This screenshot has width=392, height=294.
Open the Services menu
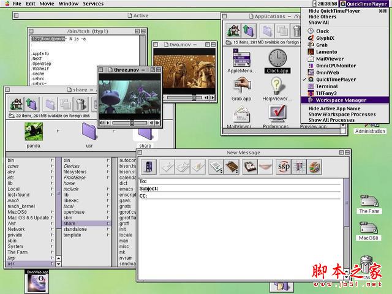point(93,4)
